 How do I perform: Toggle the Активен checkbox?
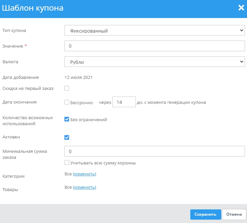[67, 137]
